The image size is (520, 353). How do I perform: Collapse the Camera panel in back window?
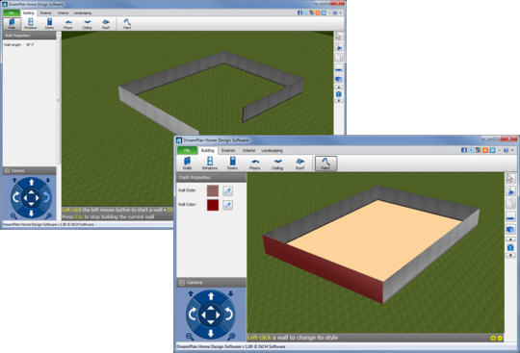[x=7, y=171]
